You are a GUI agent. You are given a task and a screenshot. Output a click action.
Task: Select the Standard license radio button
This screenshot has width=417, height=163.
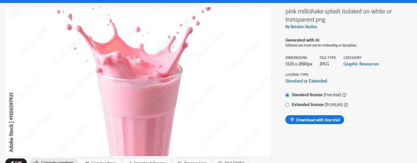click(287, 95)
